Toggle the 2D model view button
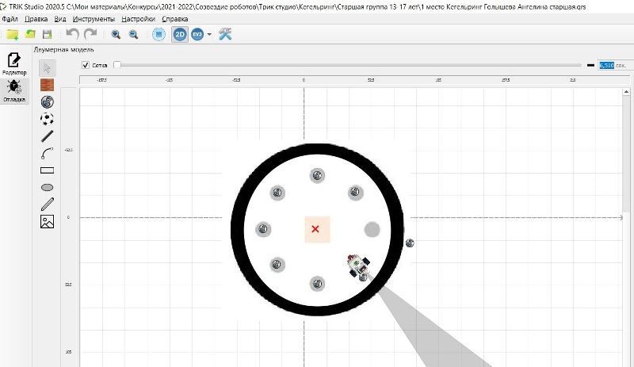634x367 pixels. coord(180,34)
